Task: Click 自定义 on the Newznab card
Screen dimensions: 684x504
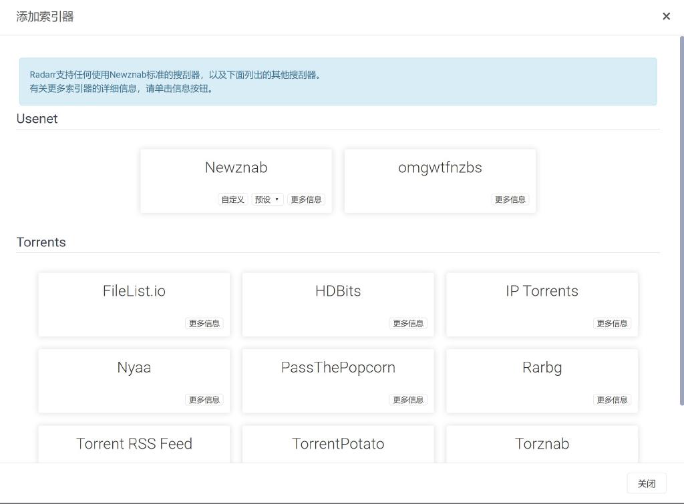Action: (x=232, y=200)
